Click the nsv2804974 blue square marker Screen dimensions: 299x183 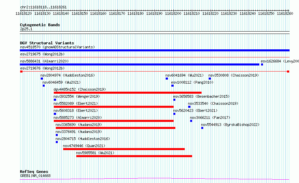[42, 79]
